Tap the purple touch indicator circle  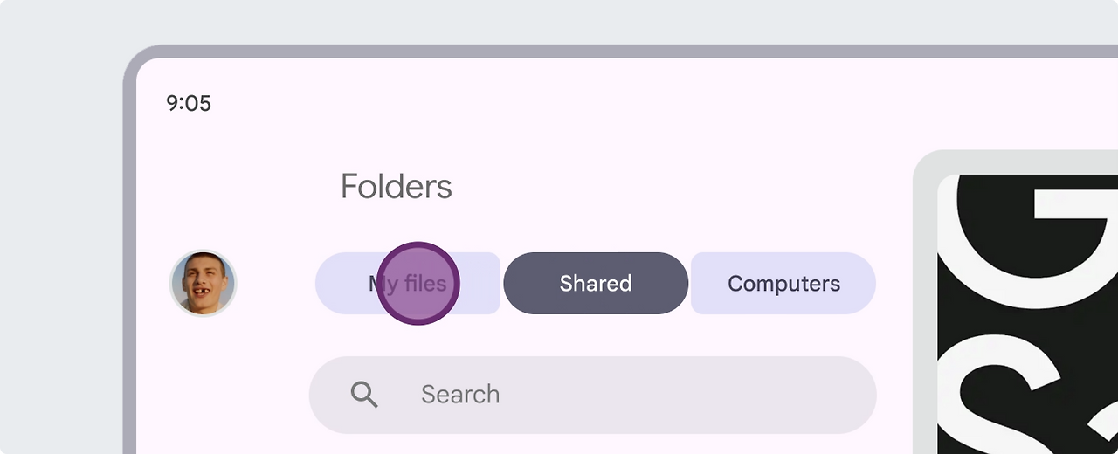(418, 283)
